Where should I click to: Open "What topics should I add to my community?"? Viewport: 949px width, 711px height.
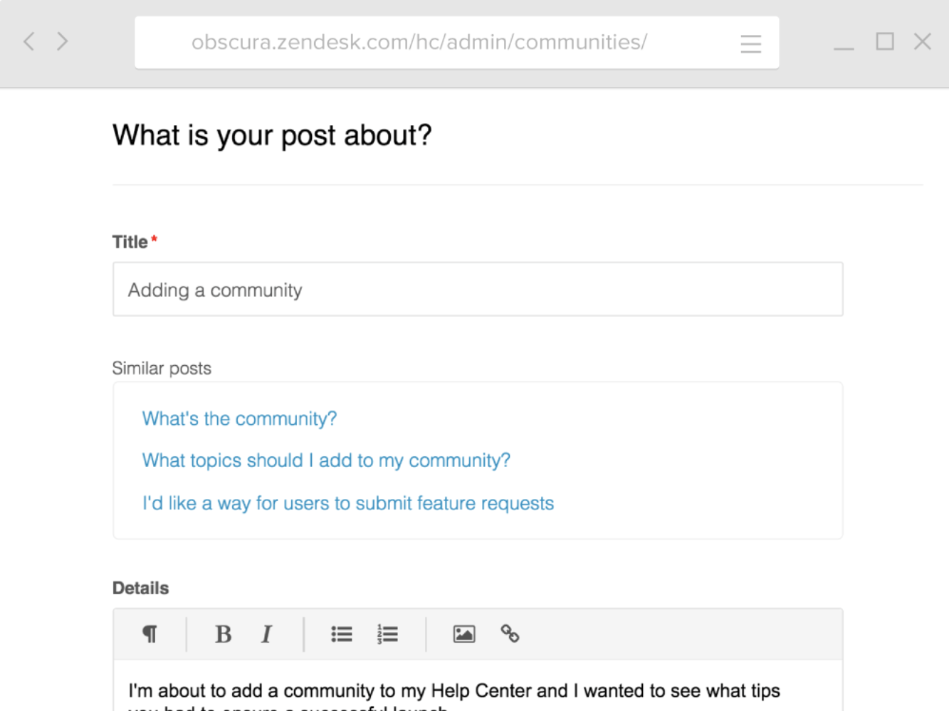tap(325, 460)
